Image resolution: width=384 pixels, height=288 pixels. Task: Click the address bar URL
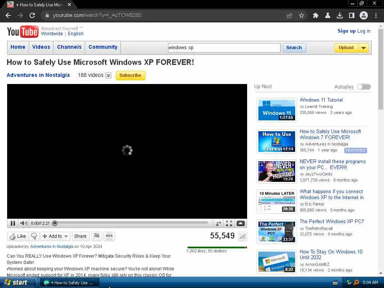click(97, 15)
